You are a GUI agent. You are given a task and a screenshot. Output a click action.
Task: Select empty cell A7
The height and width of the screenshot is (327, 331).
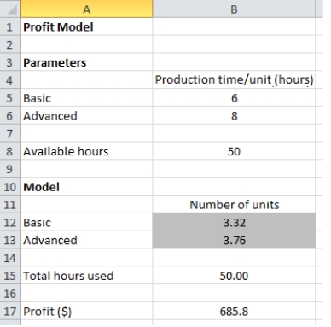86,133
